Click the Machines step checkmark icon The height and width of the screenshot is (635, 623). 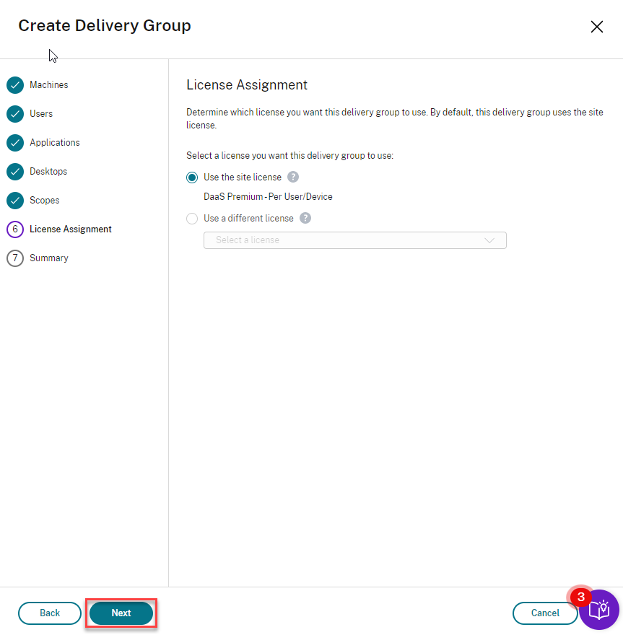(15, 85)
